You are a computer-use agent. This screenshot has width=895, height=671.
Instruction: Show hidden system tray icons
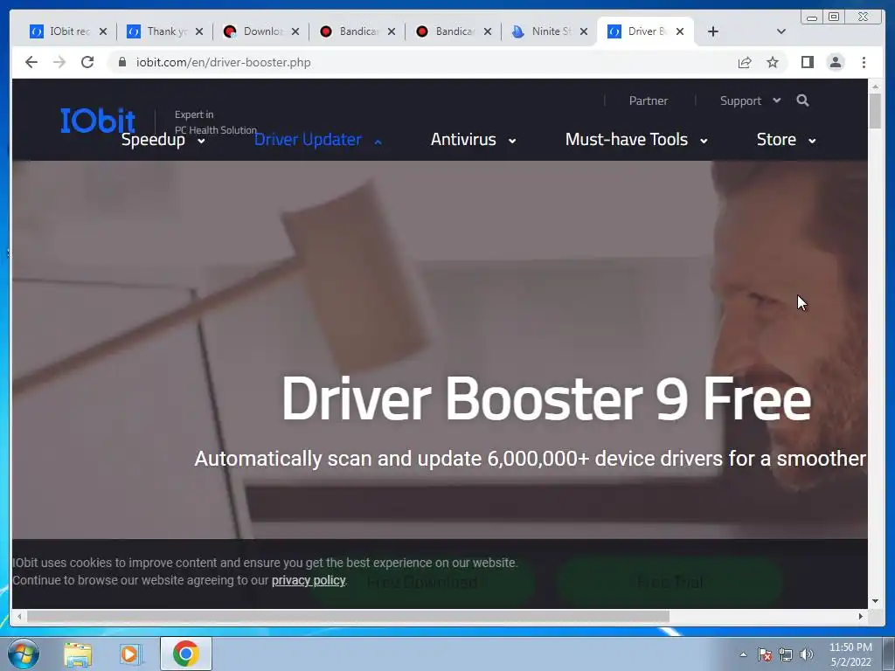click(743, 654)
